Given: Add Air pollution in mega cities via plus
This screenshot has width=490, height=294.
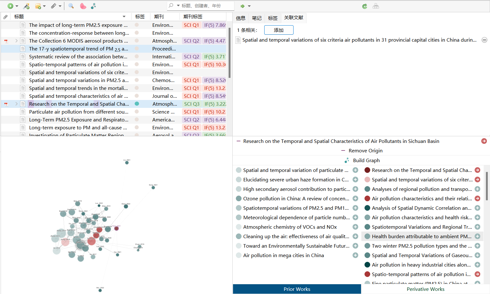Looking at the screenshot, I should coord(355,255).
